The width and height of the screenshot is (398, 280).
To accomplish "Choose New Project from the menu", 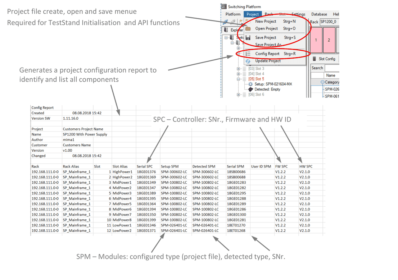I will [275, 21].
